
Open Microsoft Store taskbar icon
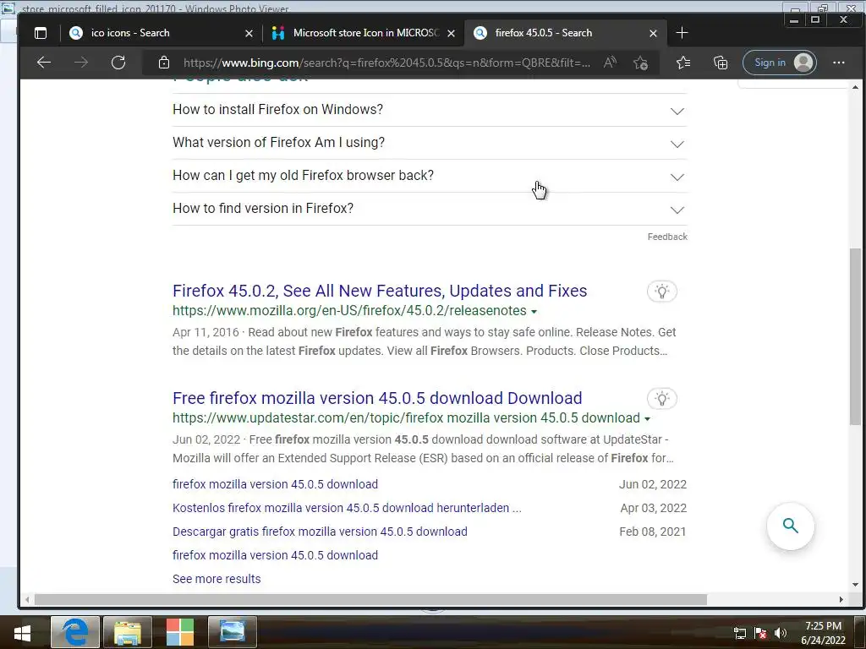coord(180,632)
